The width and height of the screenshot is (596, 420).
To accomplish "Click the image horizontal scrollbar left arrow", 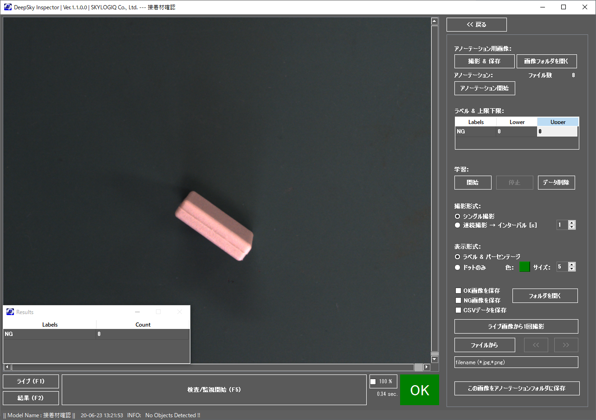I will (7, 367).
